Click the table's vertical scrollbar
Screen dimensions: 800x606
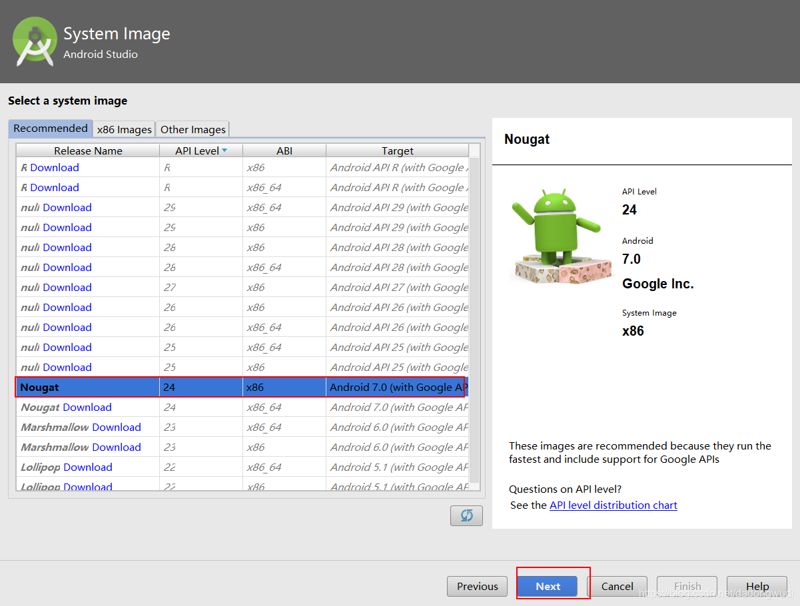point(474,320)
